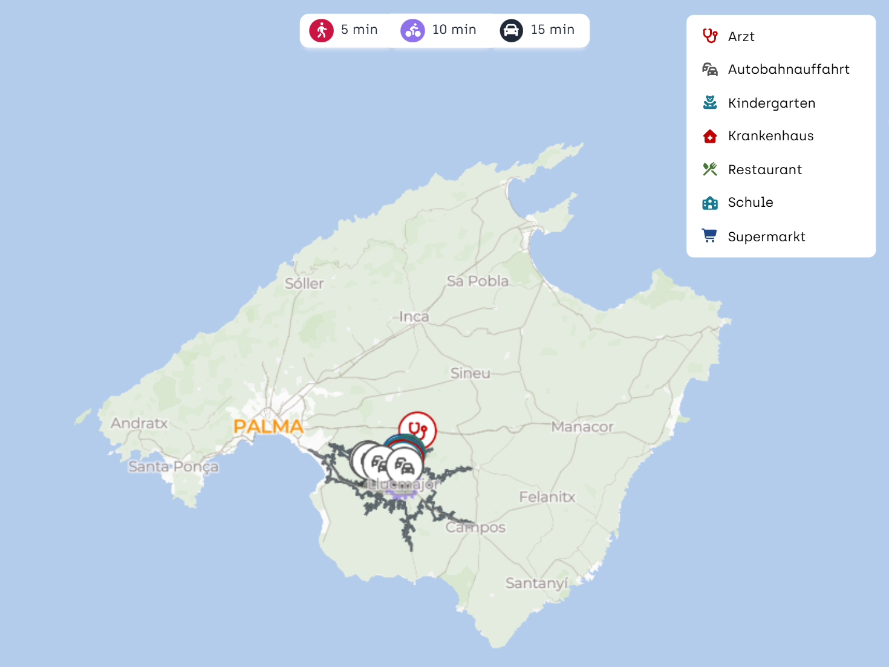This screenshot has height=667, width=889.
Task: Click the Krankenhaus red house icon
Action: [710, 136]
